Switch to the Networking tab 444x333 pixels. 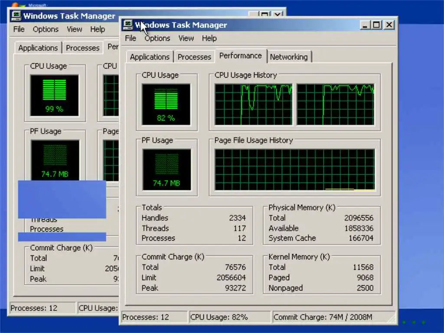tap(289, 57)
